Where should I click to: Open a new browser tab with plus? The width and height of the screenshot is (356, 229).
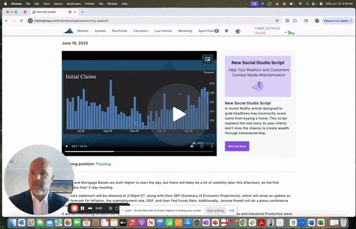click(82, 12)
